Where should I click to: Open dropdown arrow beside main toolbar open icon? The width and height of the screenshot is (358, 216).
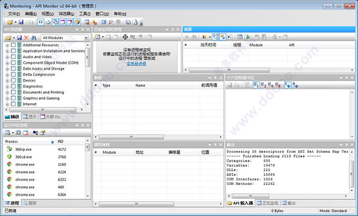coord(16,22)
